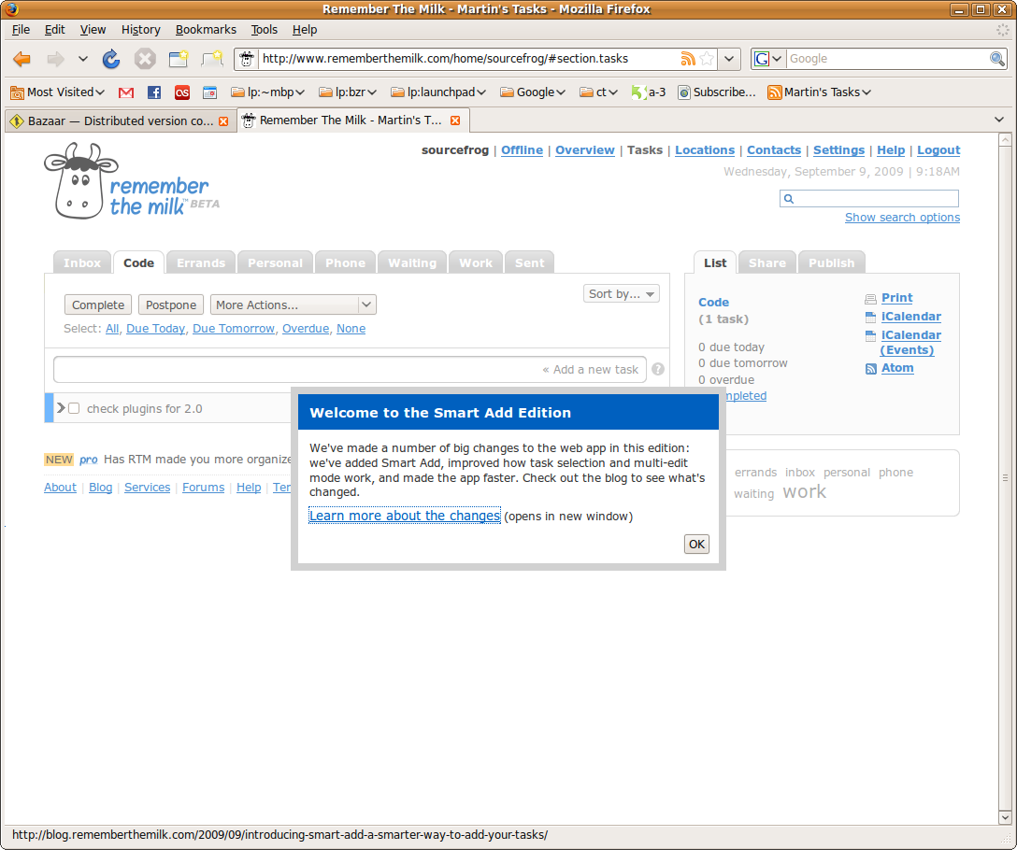Switch to the Work list tab
The height and width of the screenshot is (850, 1017).
[476, 262]
